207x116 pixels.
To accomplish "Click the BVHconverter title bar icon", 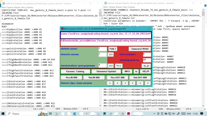I will 62,29.
